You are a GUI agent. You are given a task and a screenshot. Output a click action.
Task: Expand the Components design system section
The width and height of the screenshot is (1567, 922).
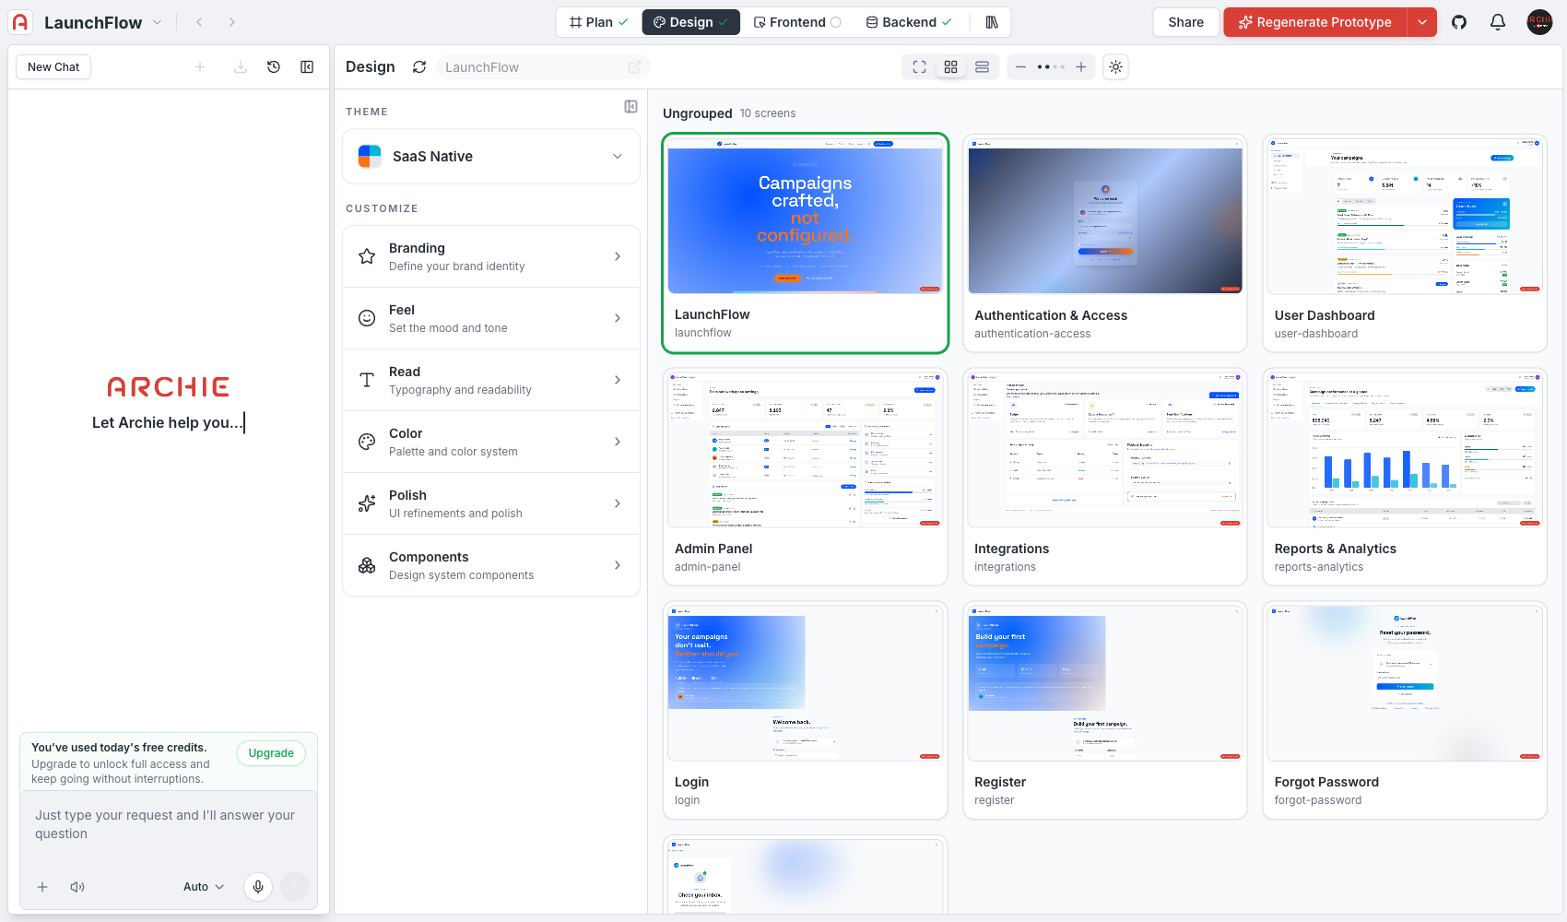(x=491, y=565)
